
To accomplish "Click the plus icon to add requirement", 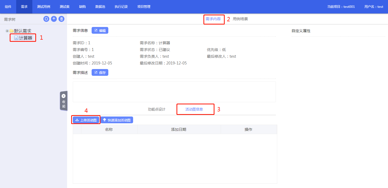I will pos(54,19).
